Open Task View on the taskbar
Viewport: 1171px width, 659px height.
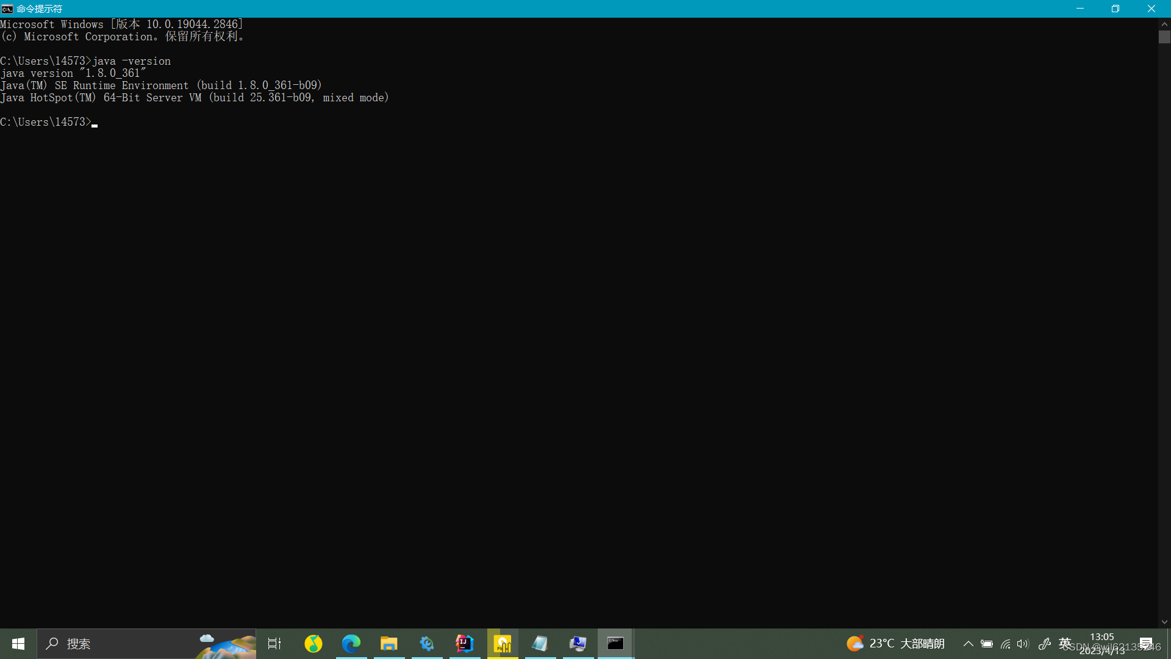[274, 644]
